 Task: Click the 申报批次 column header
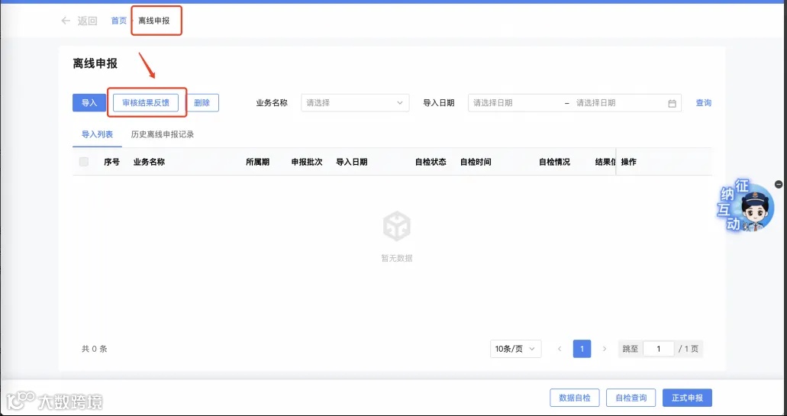307,162
